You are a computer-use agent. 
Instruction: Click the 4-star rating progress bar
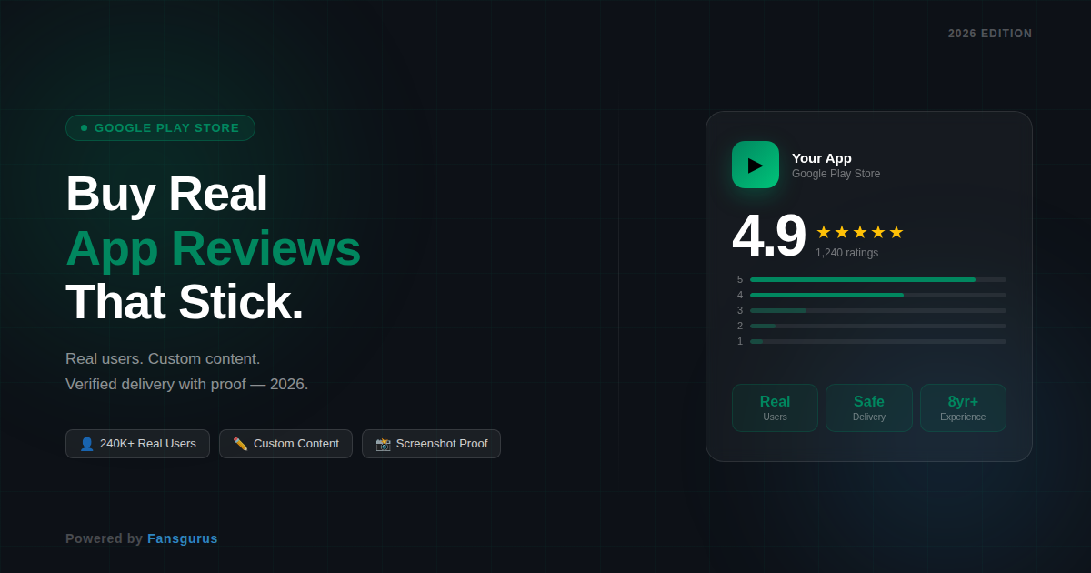[877, 295]
